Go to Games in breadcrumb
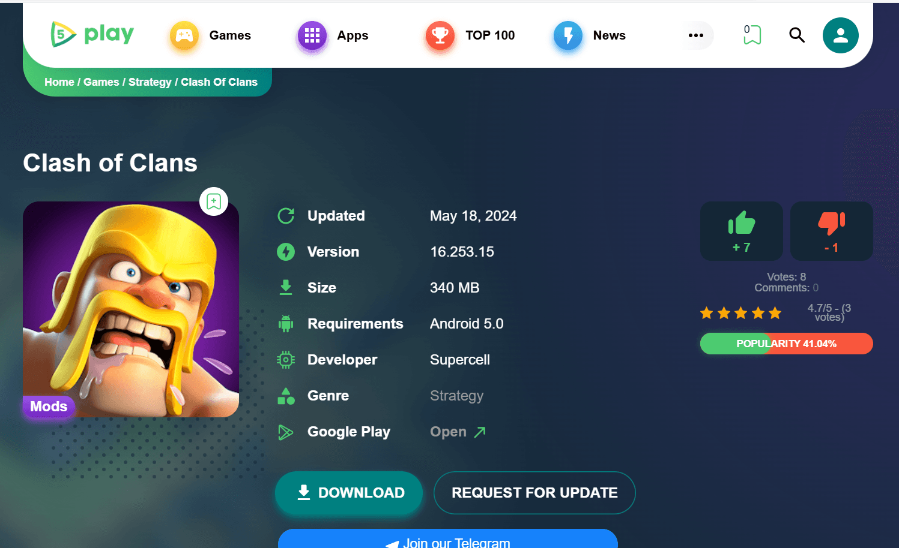Viewport: 899px width, 548px height. [101, 82]
